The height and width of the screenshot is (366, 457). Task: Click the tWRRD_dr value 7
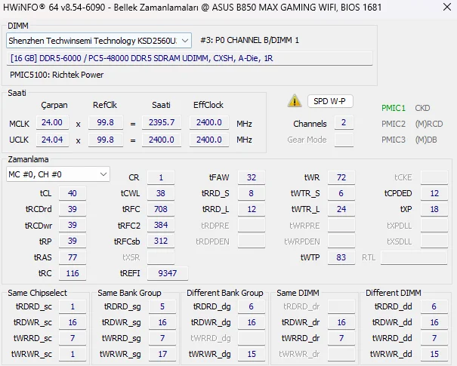341,338
